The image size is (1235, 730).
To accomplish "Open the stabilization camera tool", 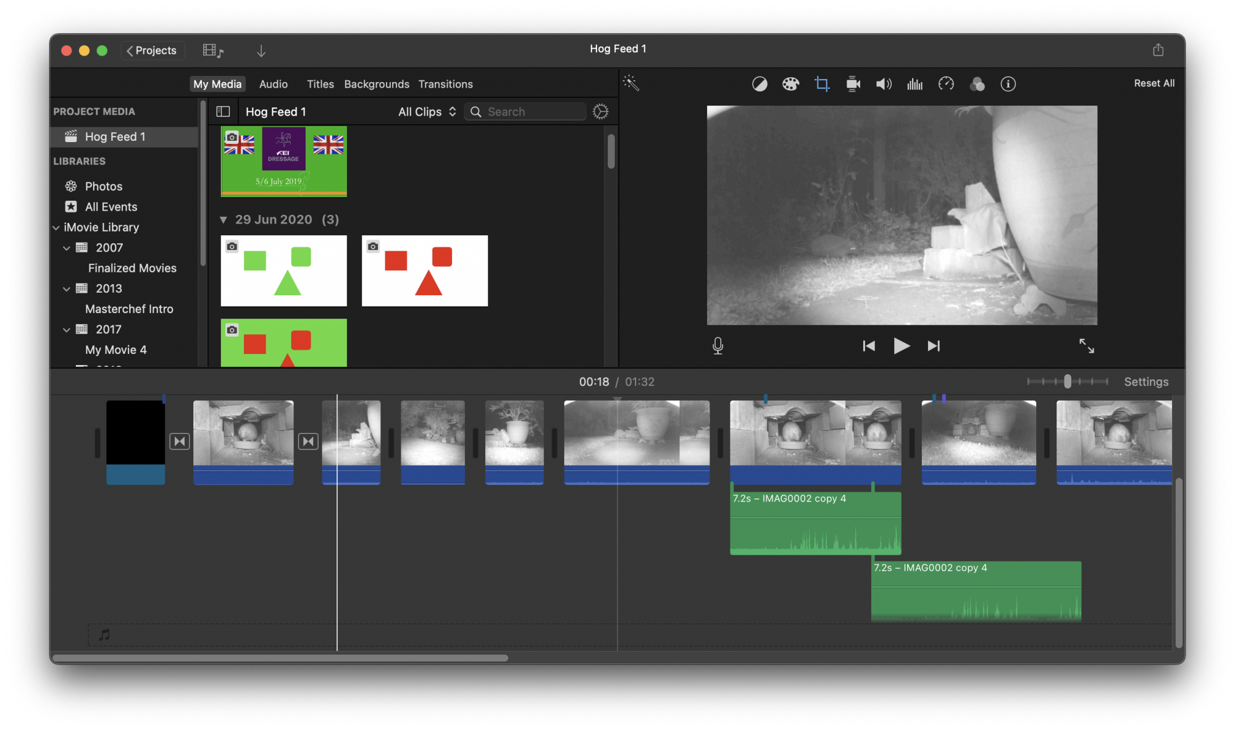I will click(853, 84).
